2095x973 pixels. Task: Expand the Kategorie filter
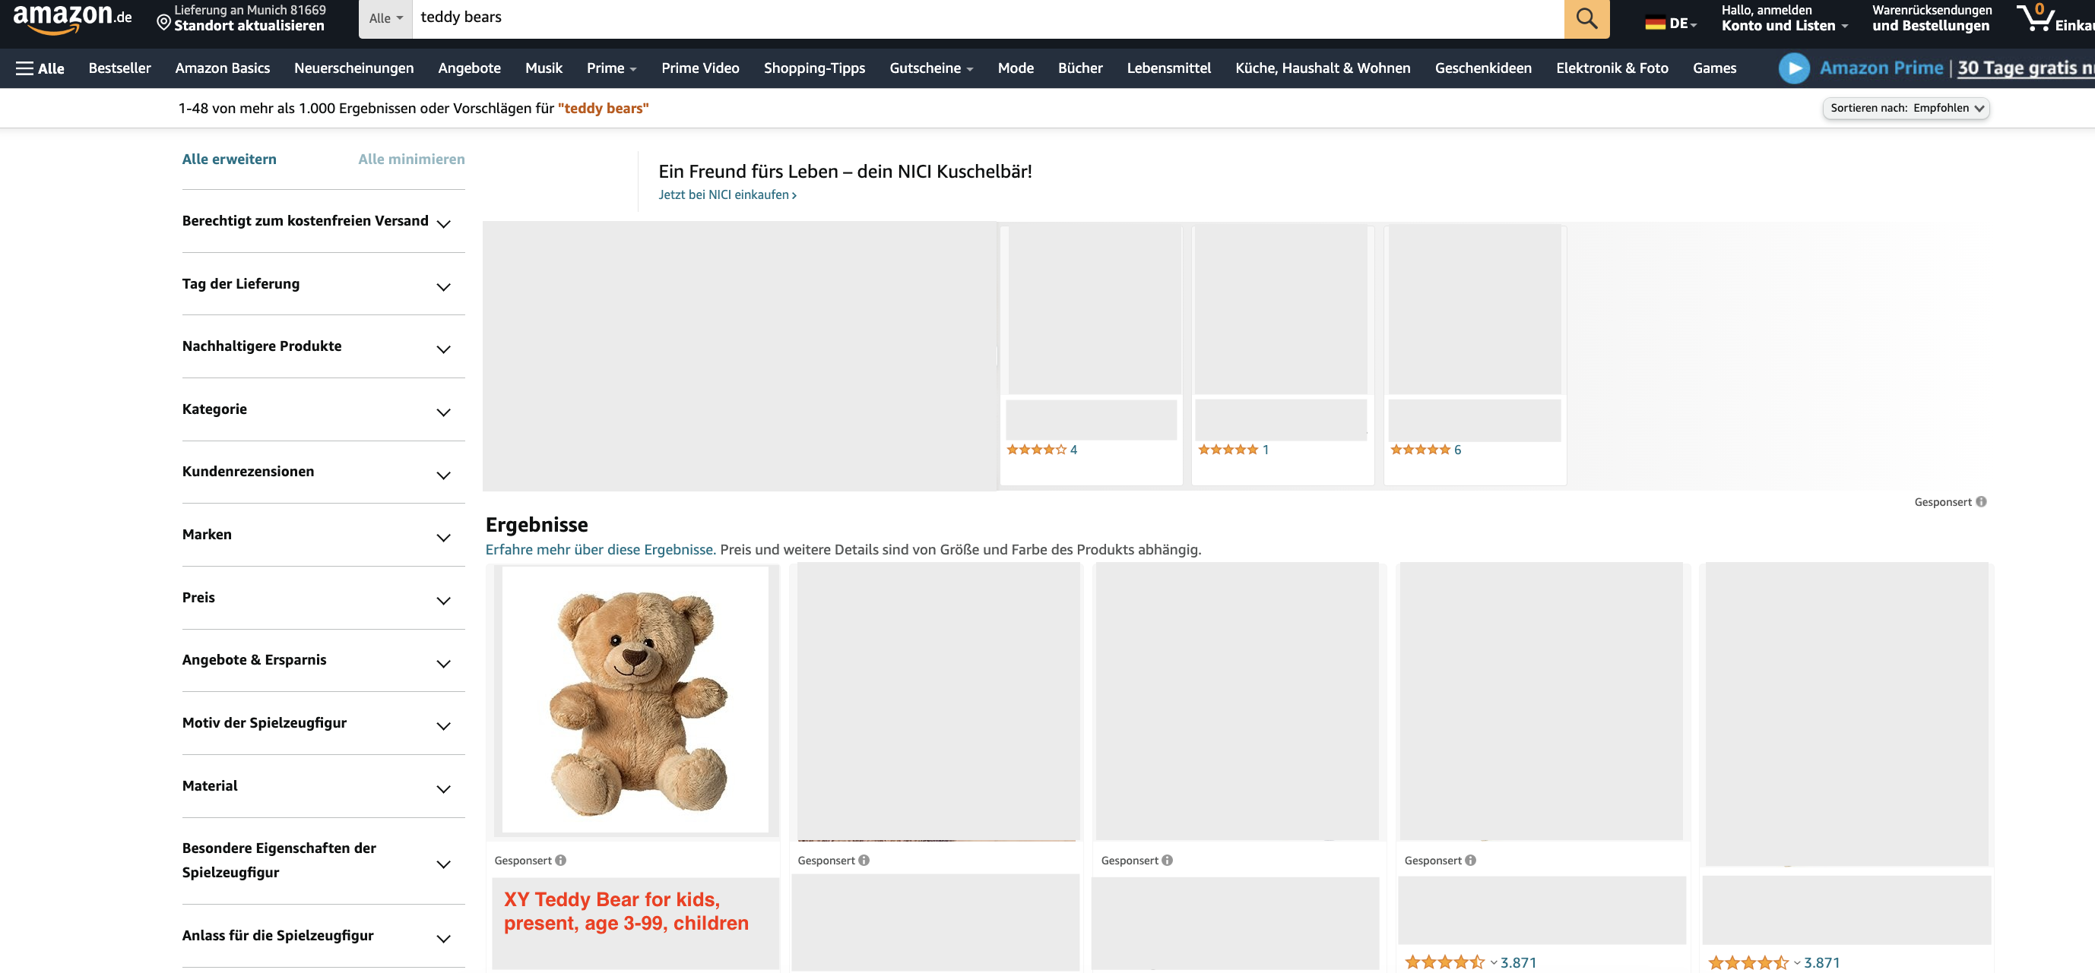[324, 409]
